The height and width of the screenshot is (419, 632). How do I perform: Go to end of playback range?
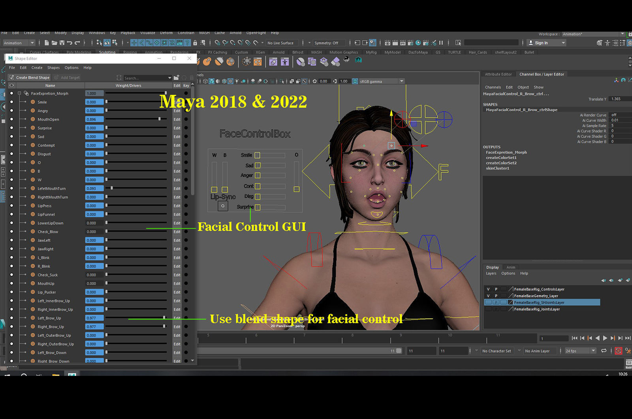pos(628,338)
